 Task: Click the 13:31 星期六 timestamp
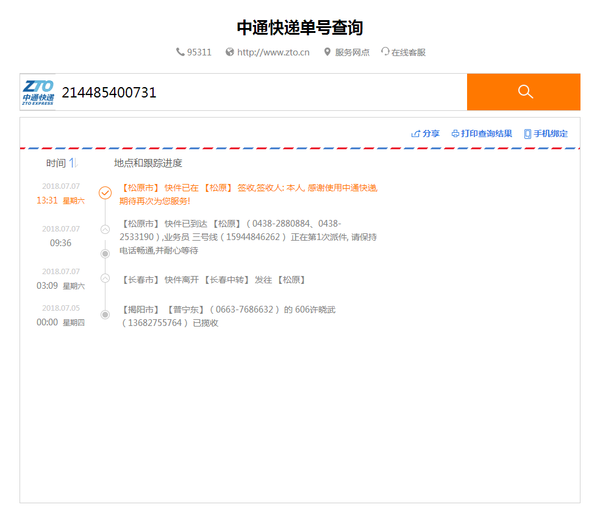click(60, 200)
